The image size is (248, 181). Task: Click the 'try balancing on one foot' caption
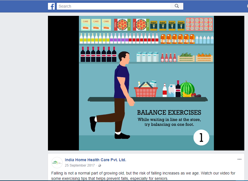[x=169, y=124]
